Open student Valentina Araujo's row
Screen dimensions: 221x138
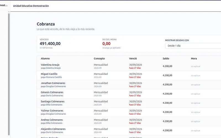[129, 66]
